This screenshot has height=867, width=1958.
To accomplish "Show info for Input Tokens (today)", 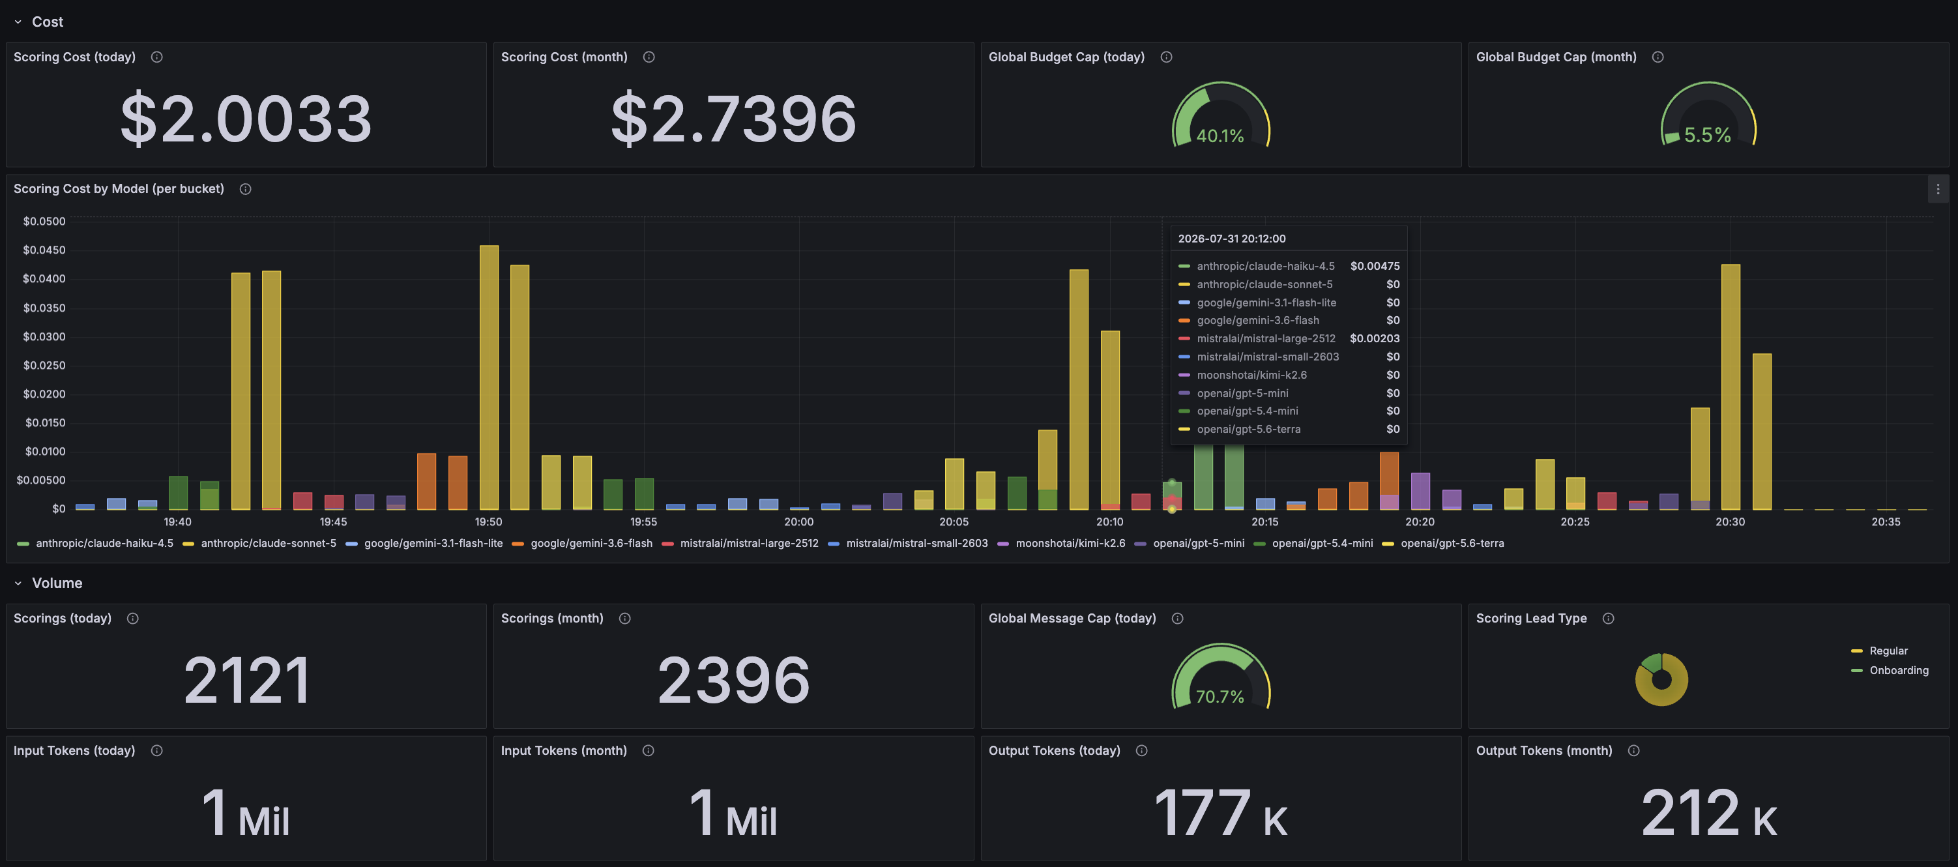I will 156,751.
